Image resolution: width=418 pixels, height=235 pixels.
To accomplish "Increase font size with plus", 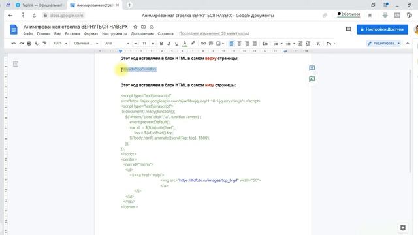I will (153, 44).
